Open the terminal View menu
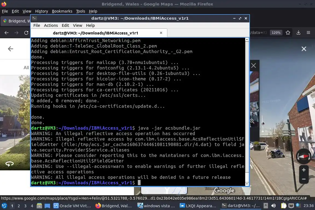The image size is (315, 210). point(78,25)
